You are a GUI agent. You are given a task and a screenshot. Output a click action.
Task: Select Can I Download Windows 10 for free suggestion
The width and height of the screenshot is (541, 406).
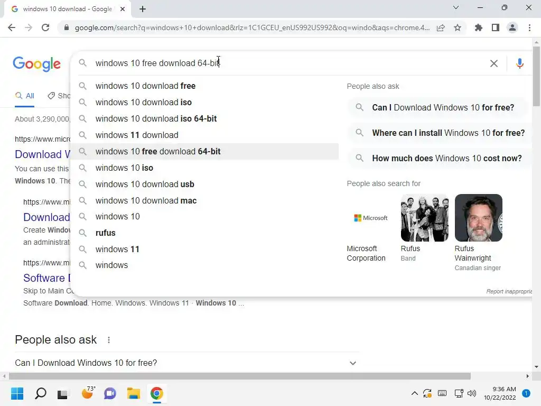438,108
